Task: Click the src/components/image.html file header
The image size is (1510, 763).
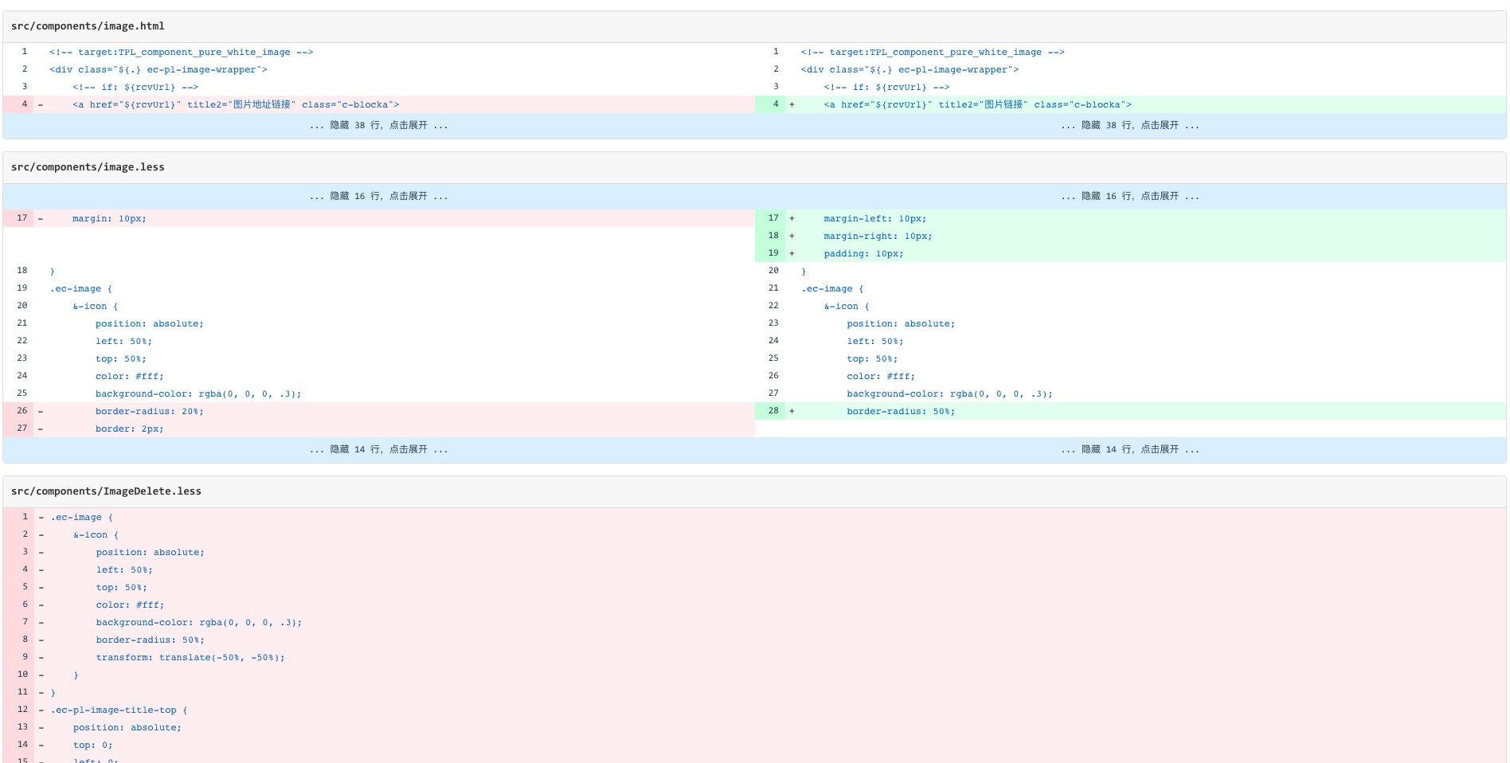Action: pos(88,25)
